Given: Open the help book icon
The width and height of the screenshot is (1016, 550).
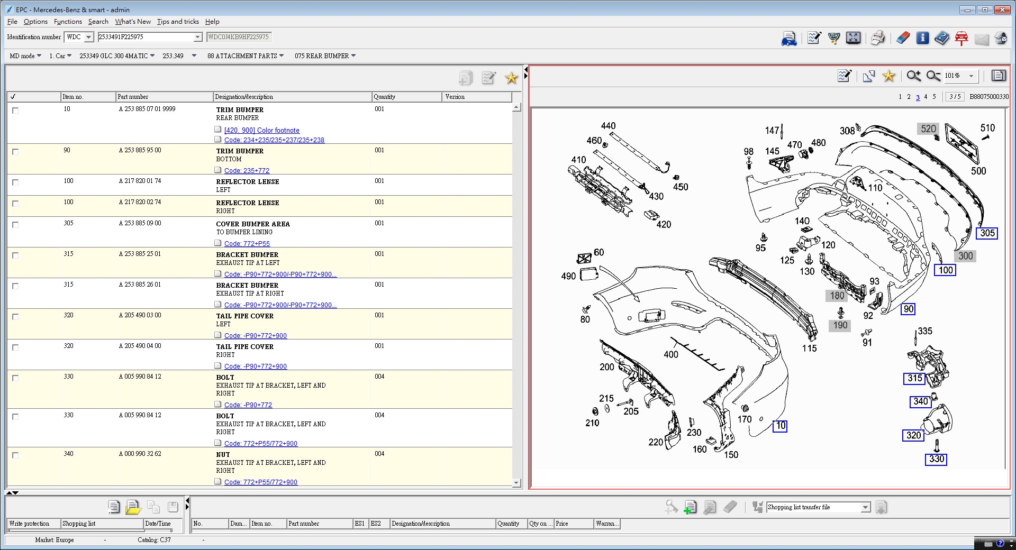Looking at the screenshot, I should point(942,38).
